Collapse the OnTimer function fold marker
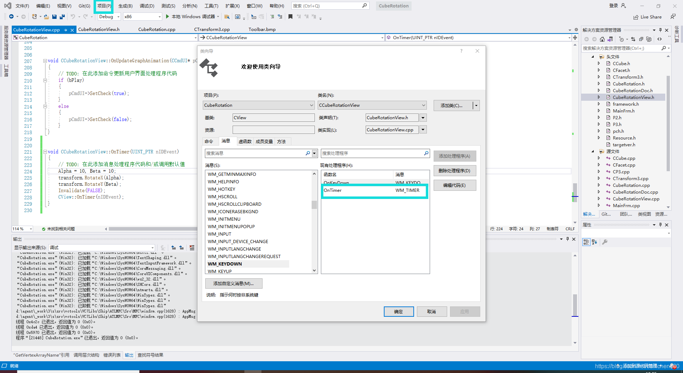This screenshot has height=373, width=683. click(x=45, y=152)
